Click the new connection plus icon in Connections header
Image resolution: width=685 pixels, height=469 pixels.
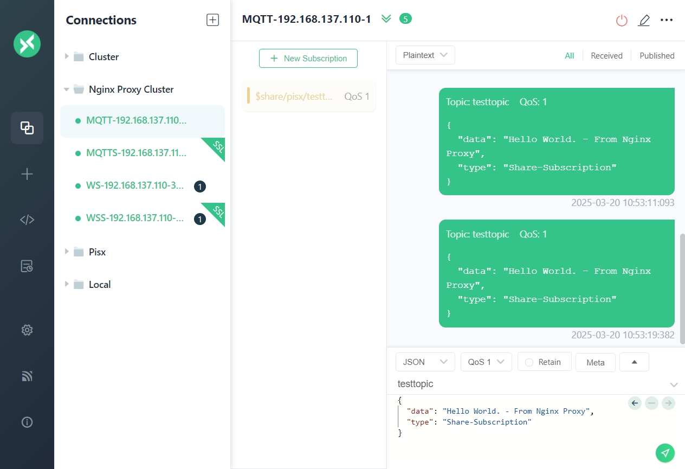point(212,20)
